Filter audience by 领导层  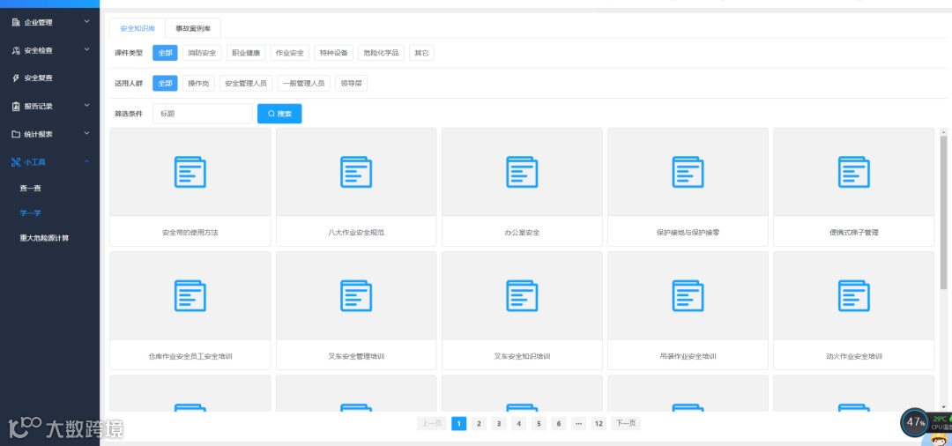(351, 83)
